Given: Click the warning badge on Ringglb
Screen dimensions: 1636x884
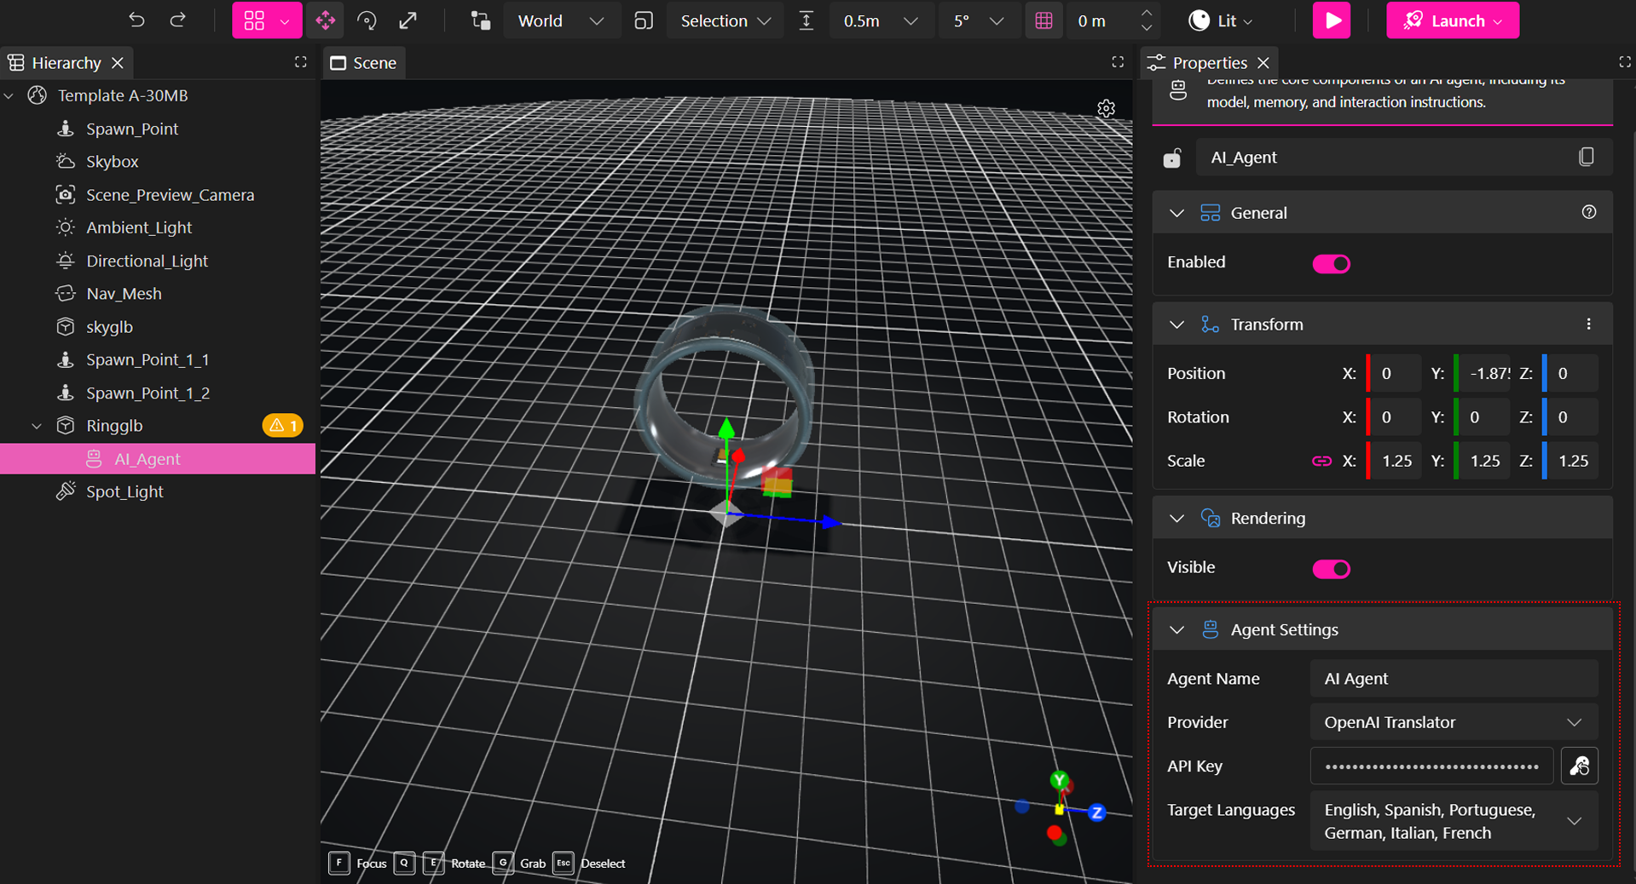Looking at the screenshot, I should pos(282,425).
